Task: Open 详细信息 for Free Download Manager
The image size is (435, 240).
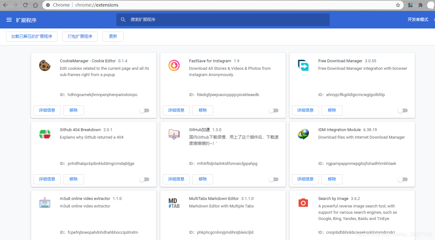Action: pos(305,110)
